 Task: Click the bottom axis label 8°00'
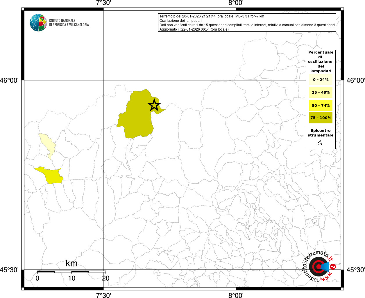point(236,295)
